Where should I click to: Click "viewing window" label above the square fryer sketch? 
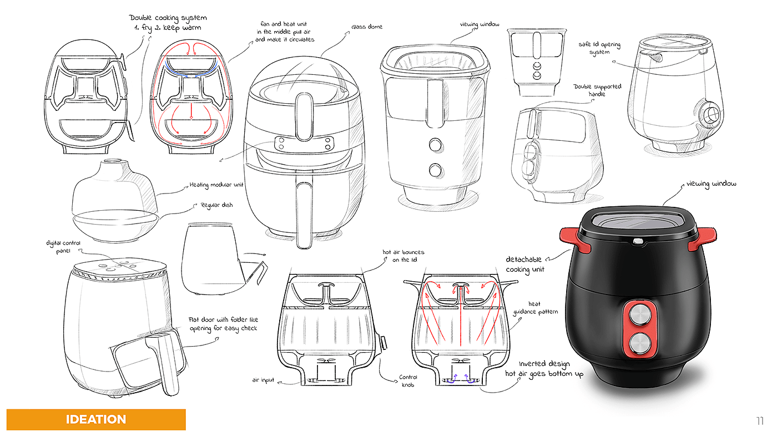click(480, 24)
